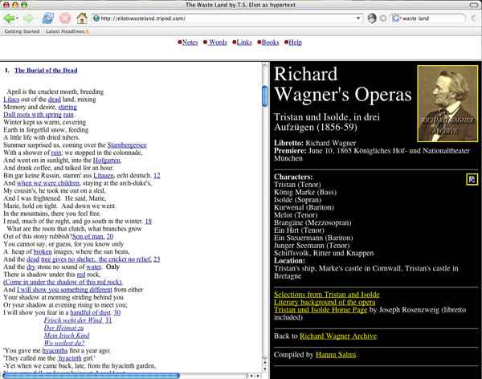Click the window toolbar toggle pill button
Image resolution: width=482 pixels, height=379 pixels.
pyautogui.click(x=474, y=5)
